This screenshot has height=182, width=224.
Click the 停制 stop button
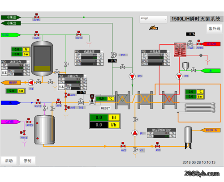tap(27, 161)
